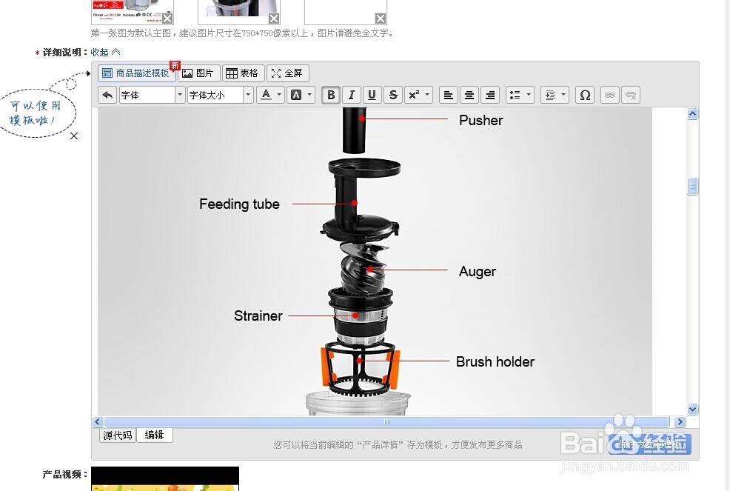Click the insert link icon
This screenshot has width=730, height=491.
click(x=610, y=95)
